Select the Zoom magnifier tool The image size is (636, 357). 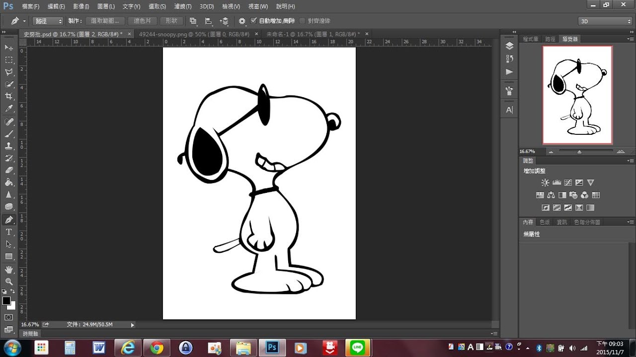tap(9, 281)
